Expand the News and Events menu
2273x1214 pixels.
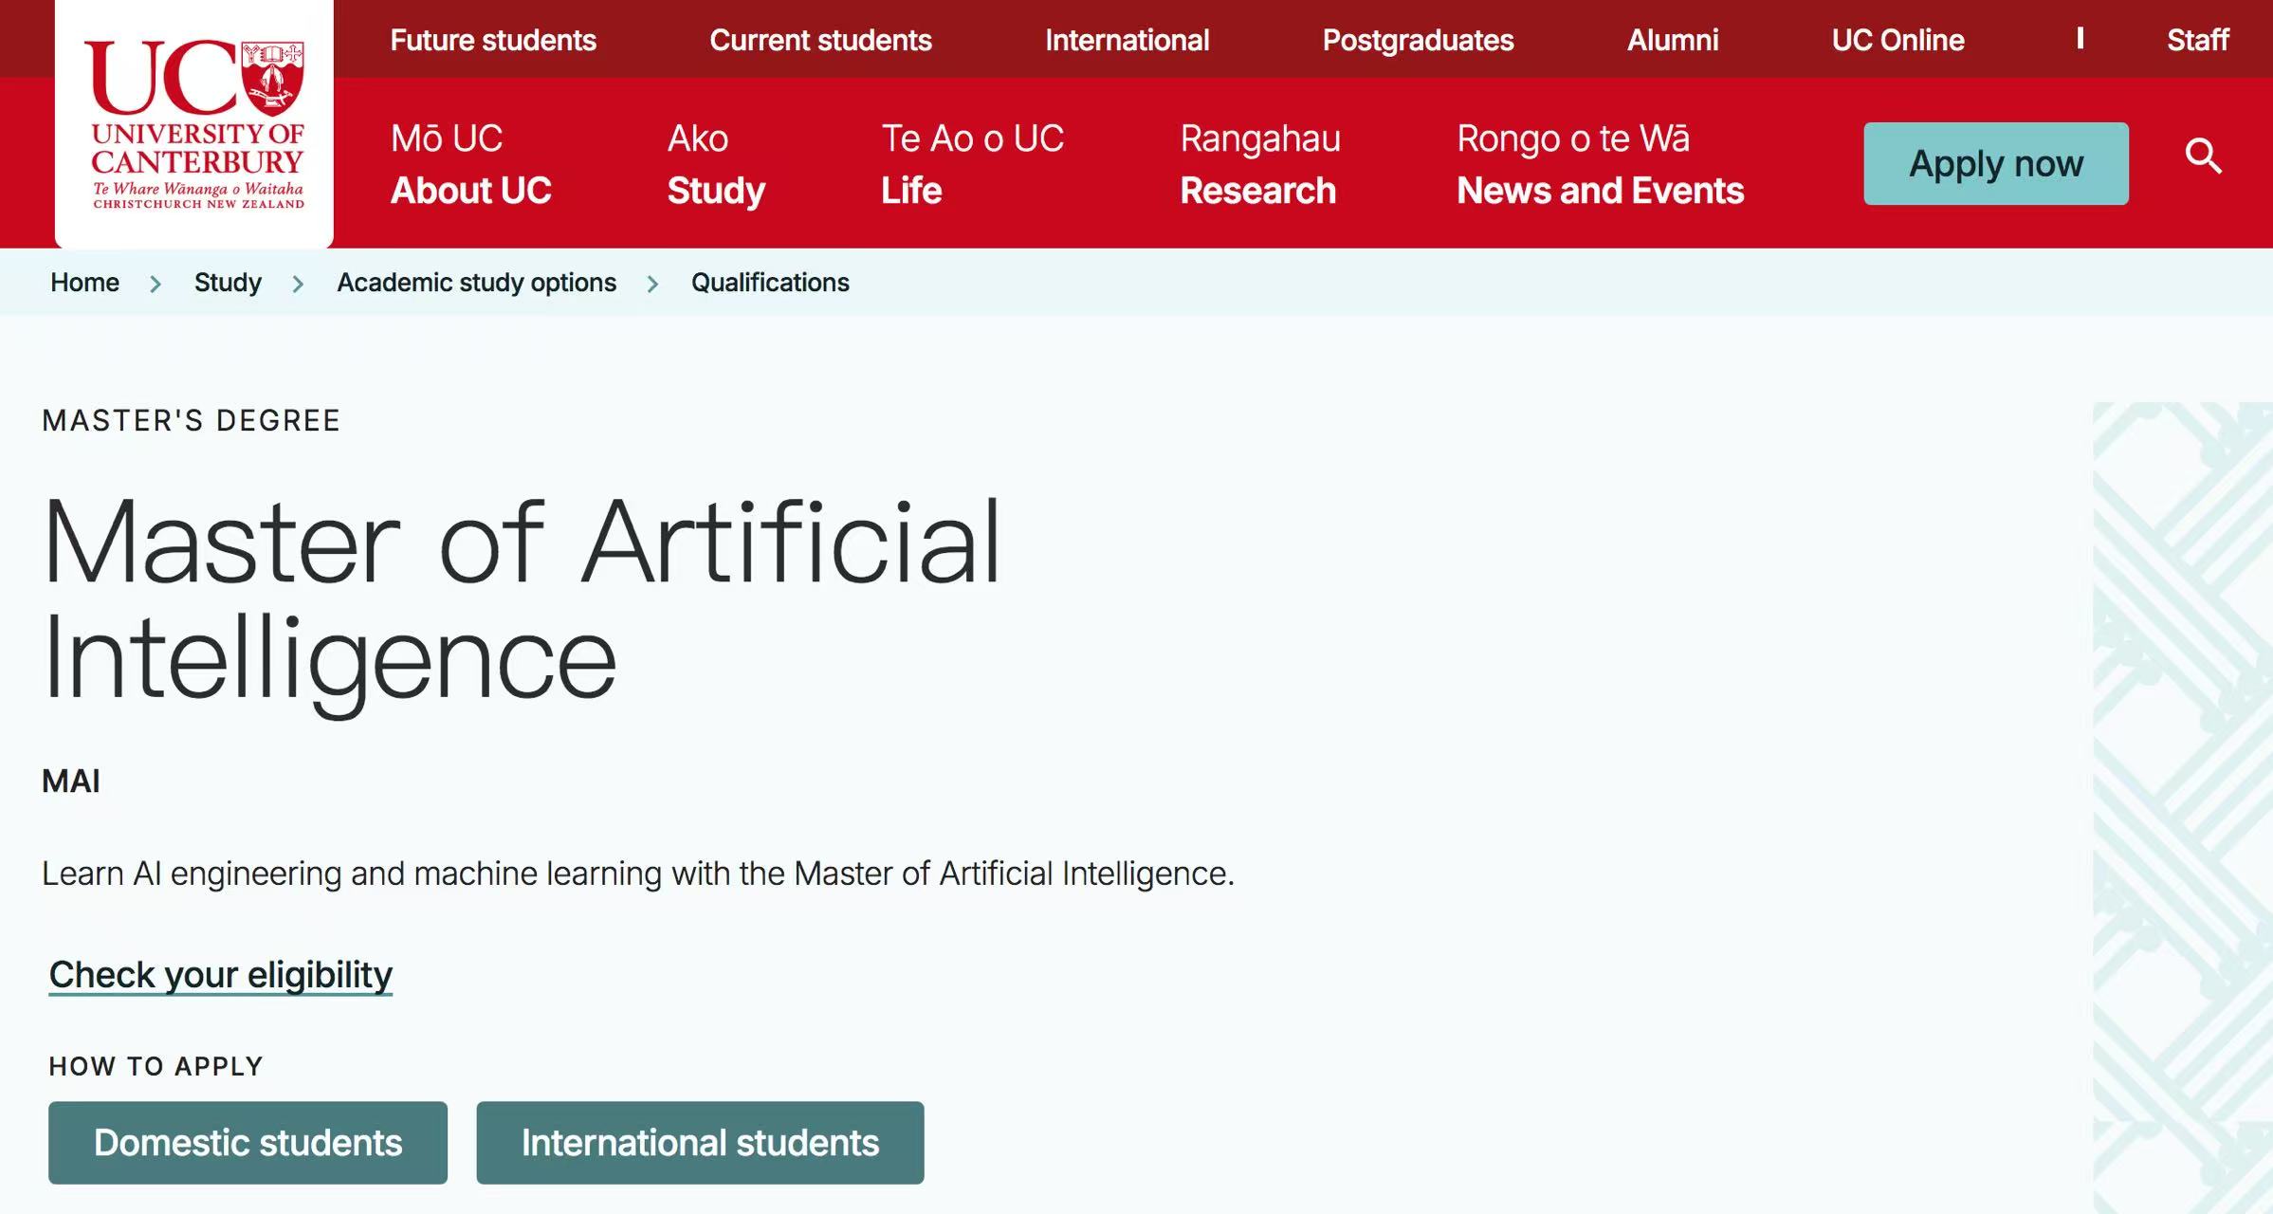(1600, 164)
